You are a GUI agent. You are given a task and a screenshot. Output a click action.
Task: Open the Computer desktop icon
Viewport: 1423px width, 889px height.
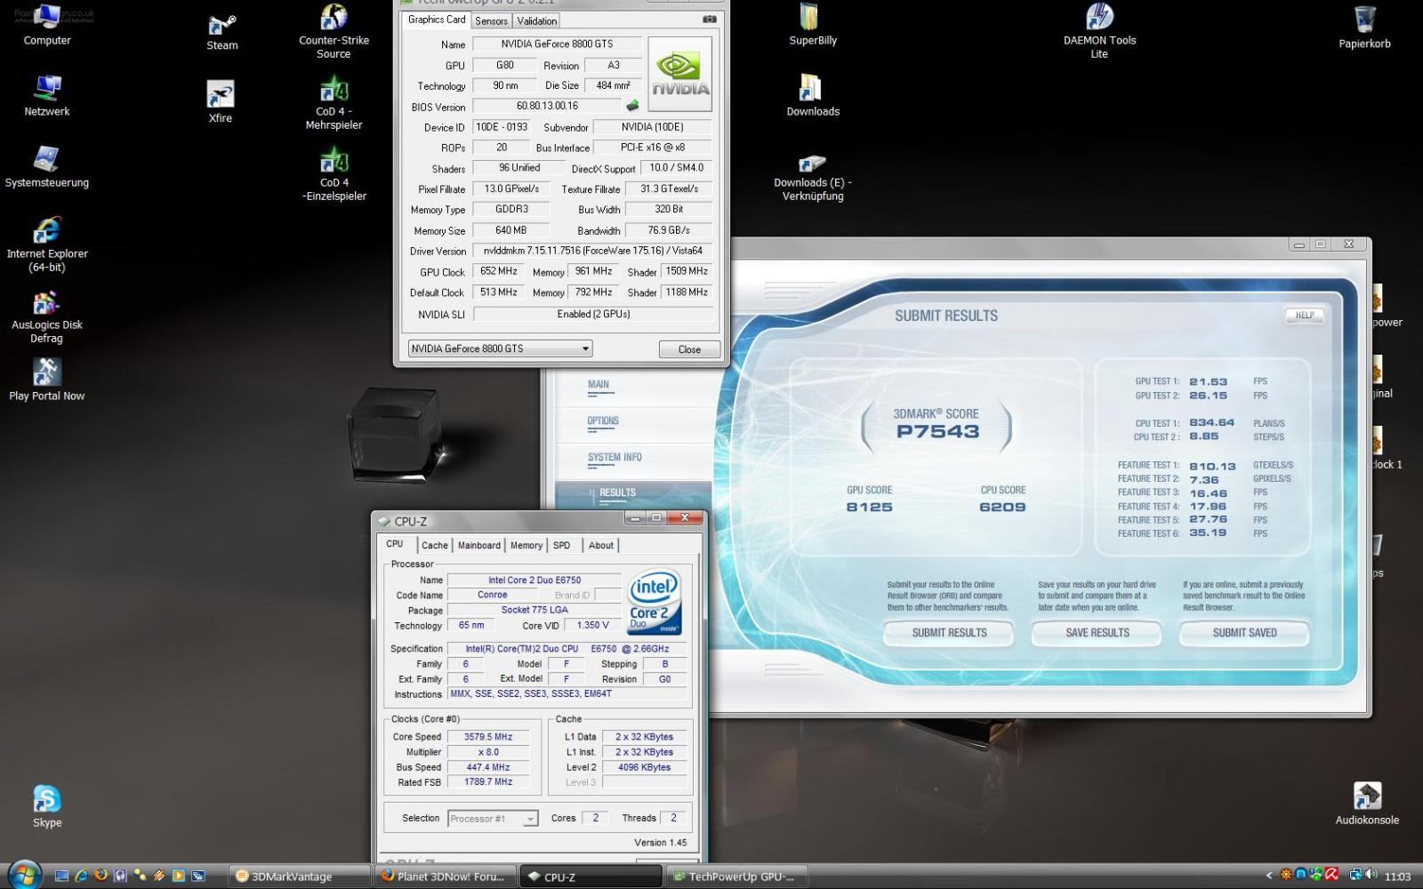pyautogui.click(x=47, y=25)
